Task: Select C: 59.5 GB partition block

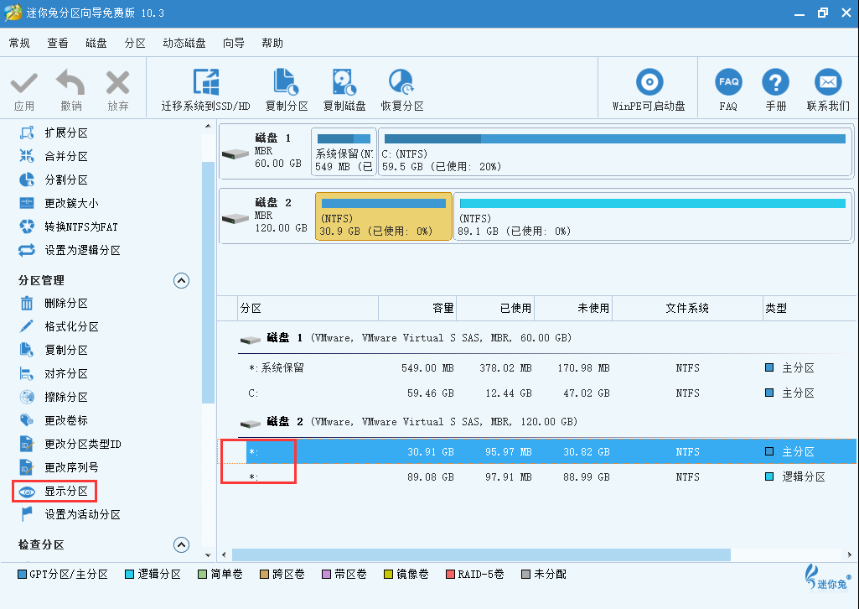Action: [x=614, y=152]
